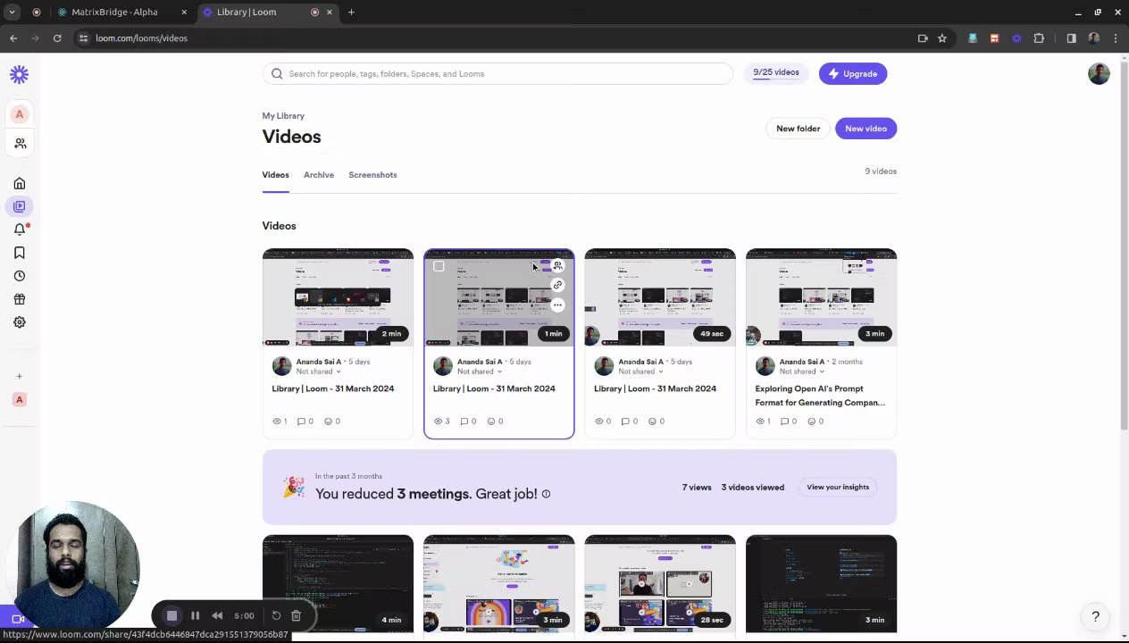Open the Library icon in the sidebar
Viewport: 1129px width, 643px height.
(20, 206)
